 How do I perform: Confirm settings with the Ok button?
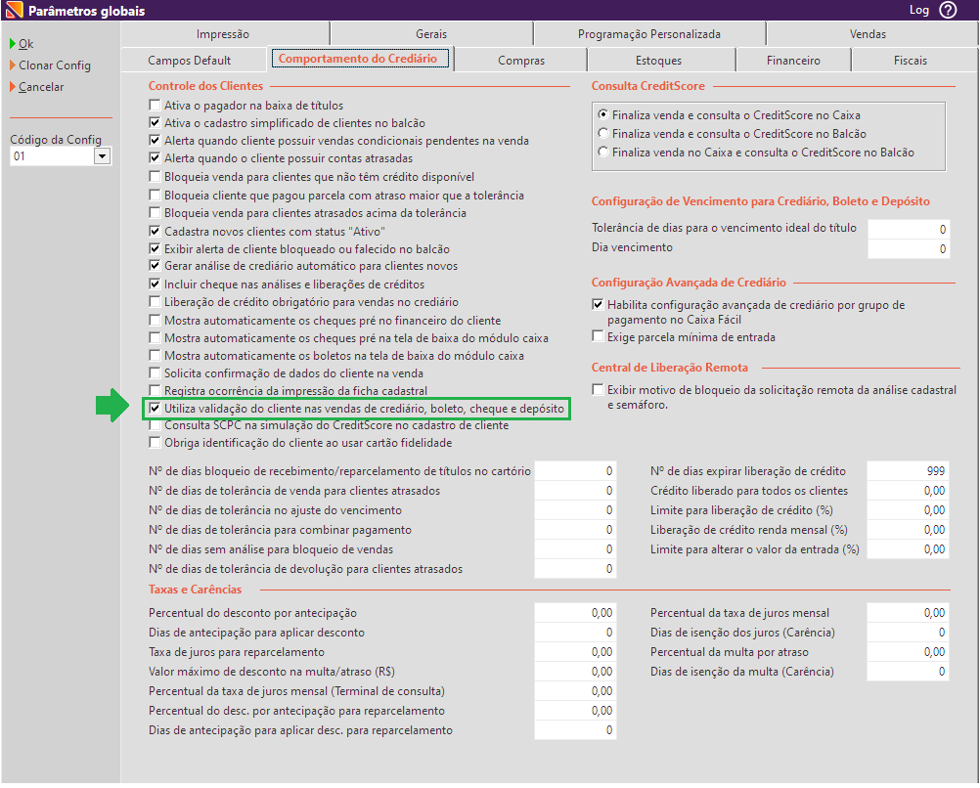pyautogui.click(x=25, y=44)
